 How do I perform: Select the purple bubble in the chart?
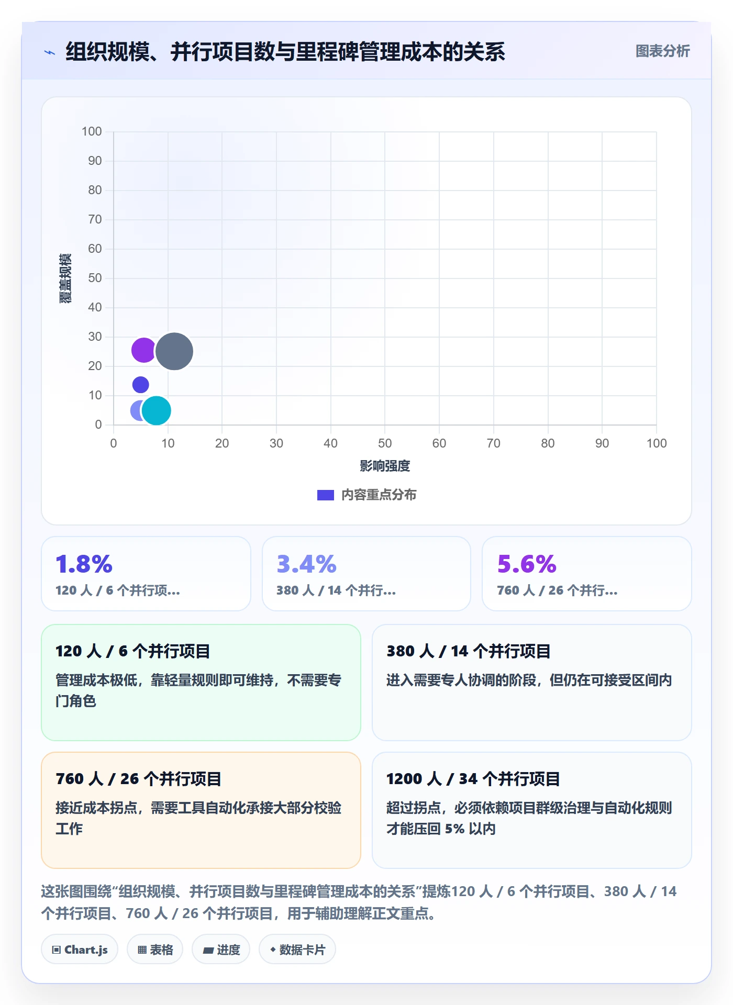tap(142, 350)
